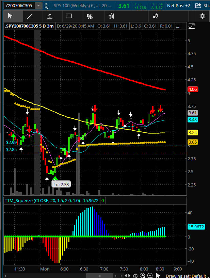The image size is (210, 278).
Task: Select the percent measurement tool
Action: [90, 16]
